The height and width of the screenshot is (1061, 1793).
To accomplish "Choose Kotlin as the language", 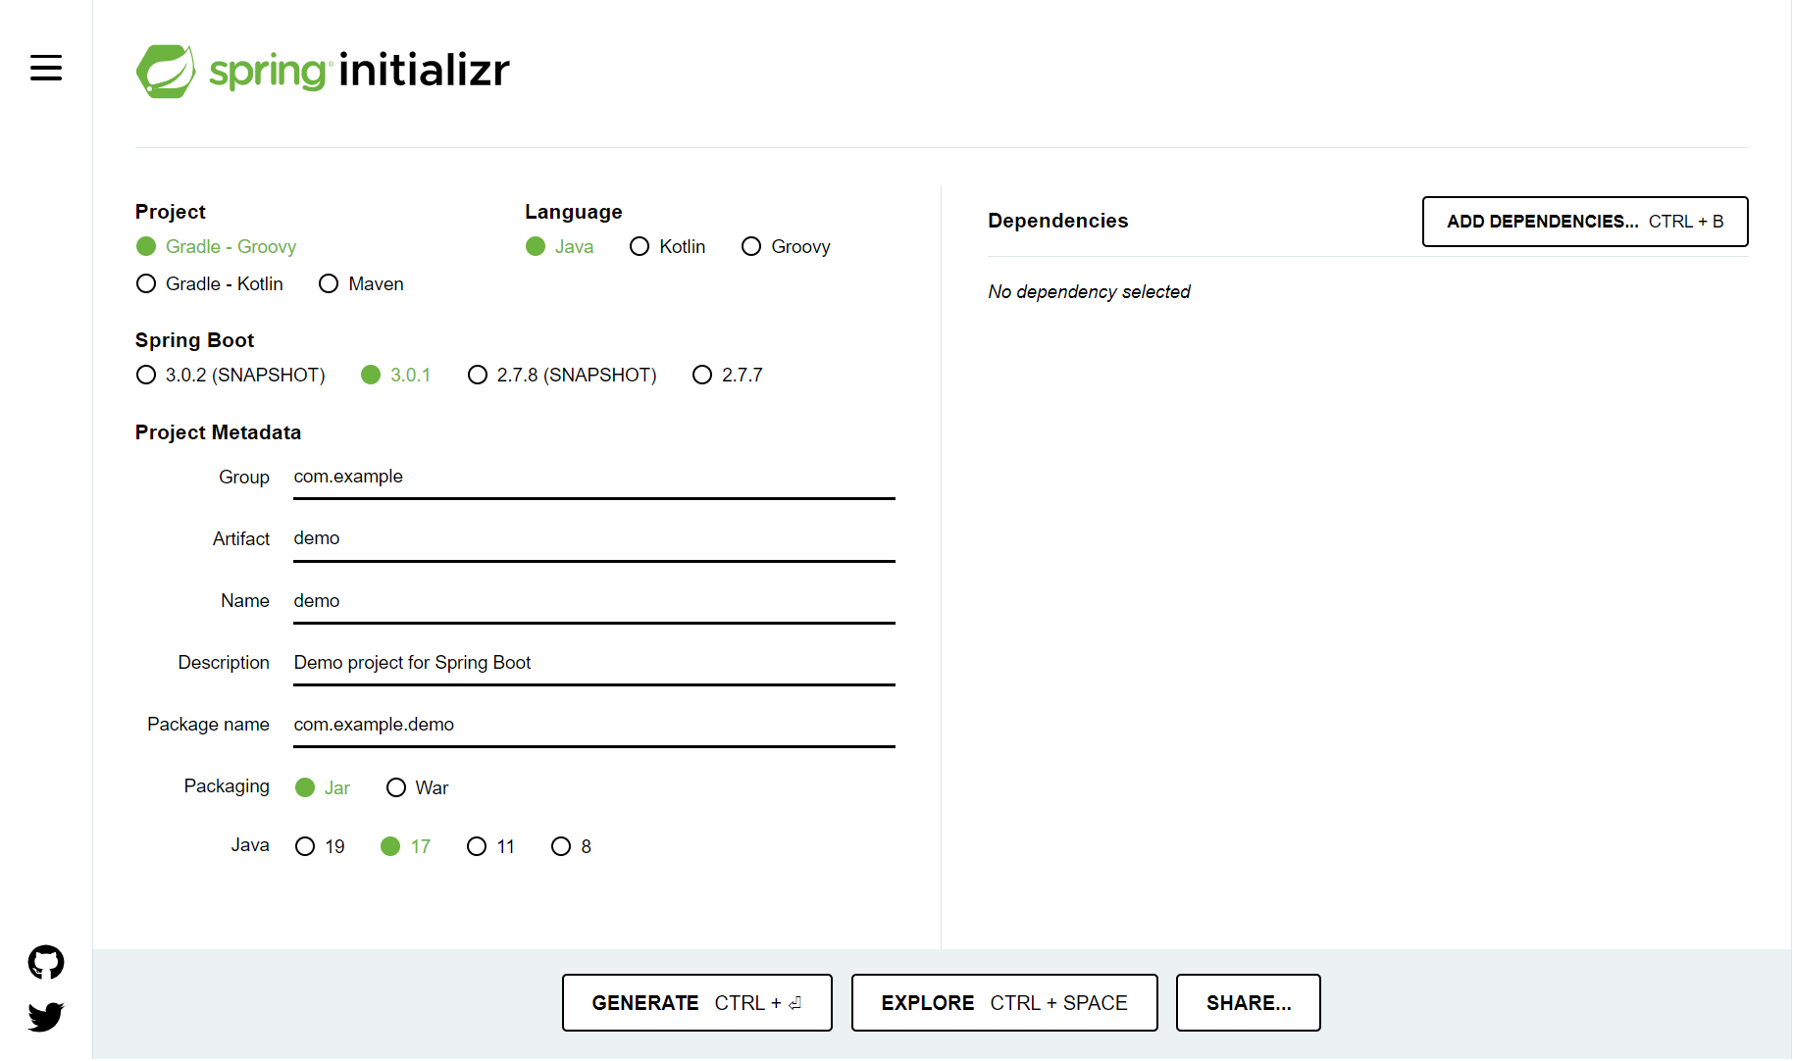I will [667, 246].
